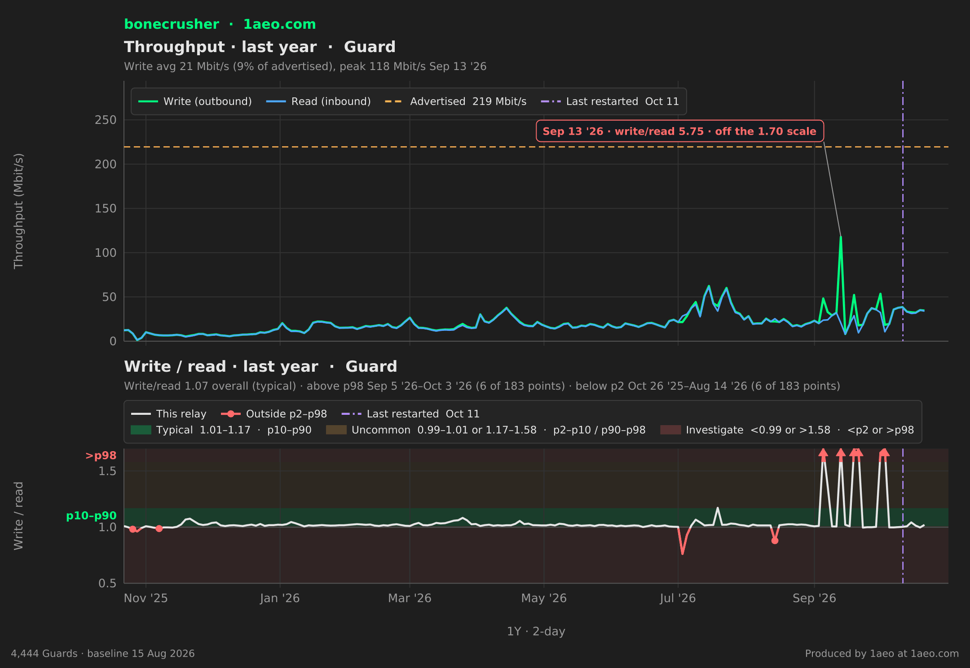Click the red outlier dot near late August
Screen dimensions: 970x668
pos(775,541)
